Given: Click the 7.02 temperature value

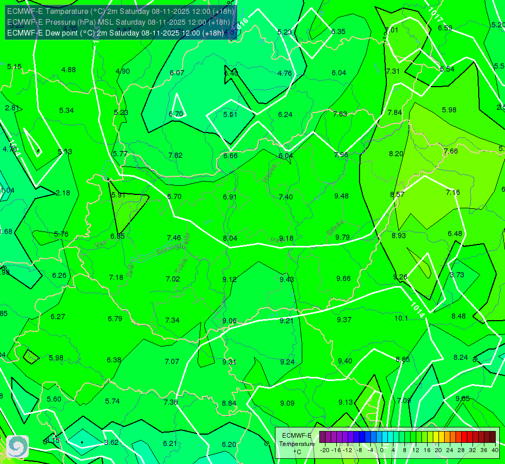Looking at the screenshot, I should 173,279.
